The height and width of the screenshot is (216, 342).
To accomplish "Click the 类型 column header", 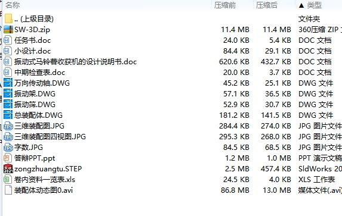I will click(315, 5).
